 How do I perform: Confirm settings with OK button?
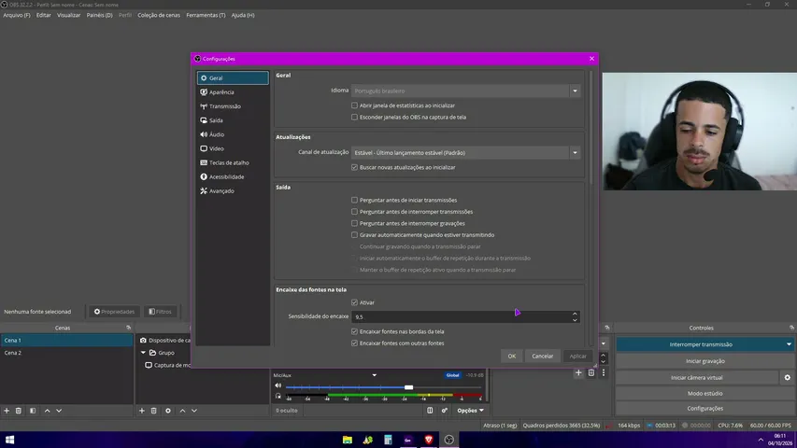[x=512, y=356]
